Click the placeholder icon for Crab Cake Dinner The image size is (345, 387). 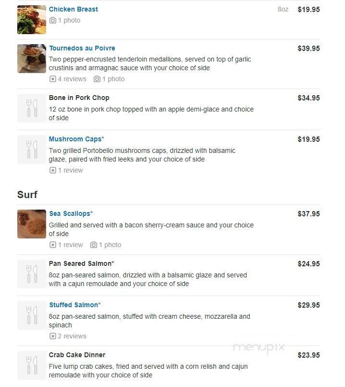tap(32, 365)
